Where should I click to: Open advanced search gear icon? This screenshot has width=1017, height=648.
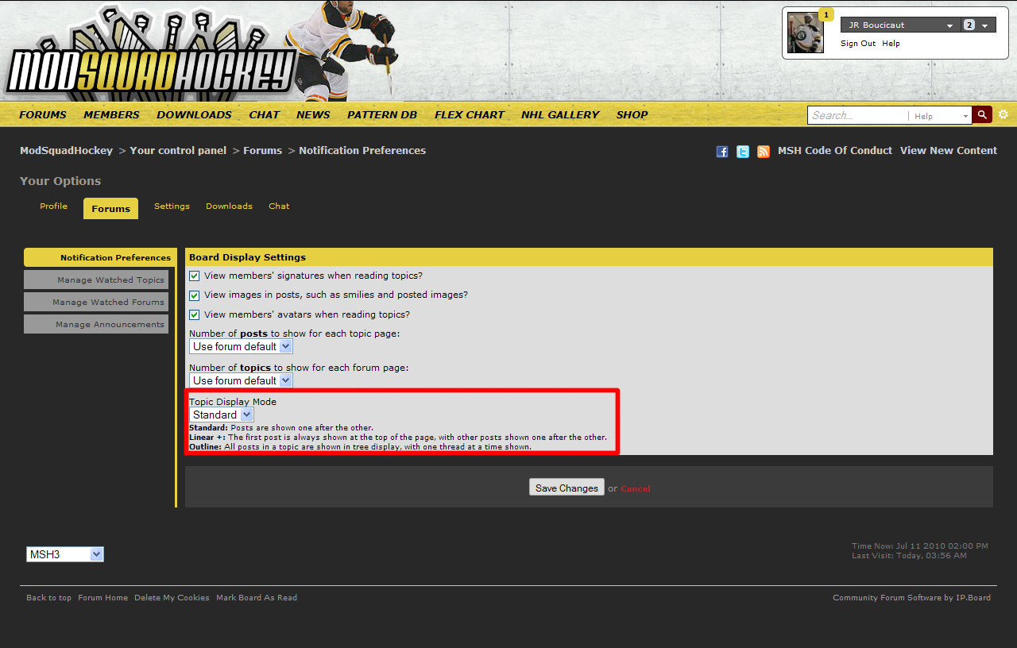point(1003,115)
